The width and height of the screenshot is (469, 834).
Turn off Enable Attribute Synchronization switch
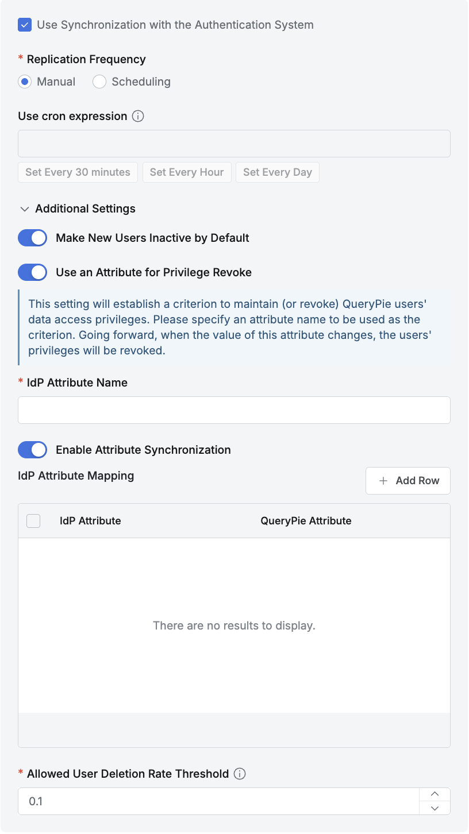tap(32, 450)
